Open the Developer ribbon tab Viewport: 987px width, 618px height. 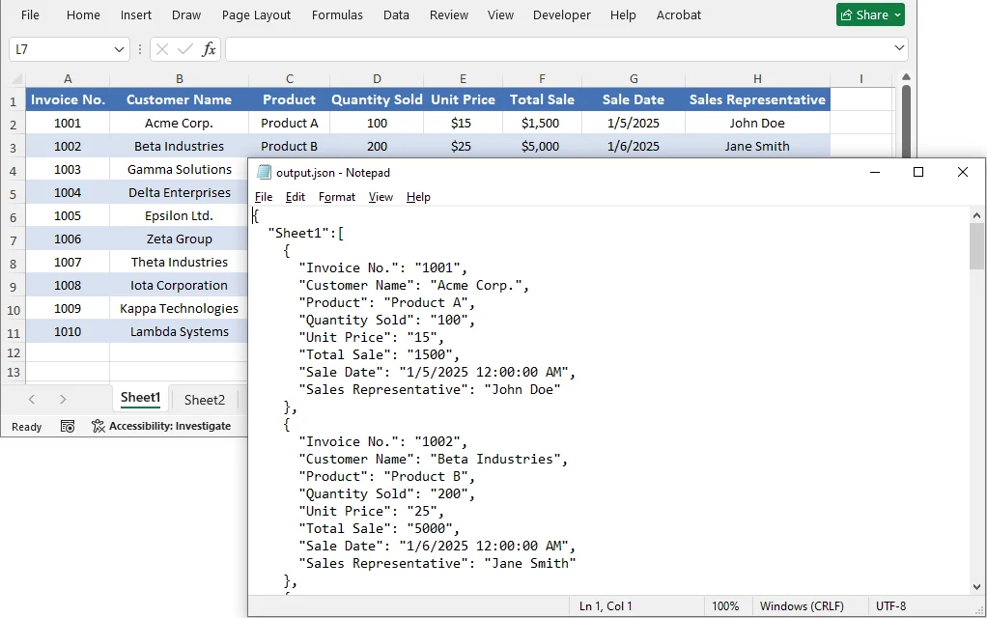click(x=561, y=15)
